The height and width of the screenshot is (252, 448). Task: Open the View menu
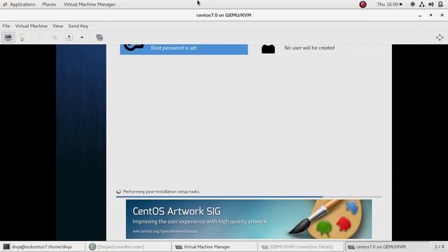tap(57, 26)
